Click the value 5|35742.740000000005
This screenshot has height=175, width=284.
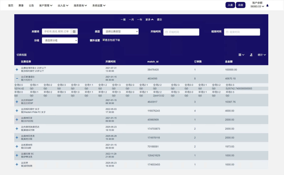point(239,89)
